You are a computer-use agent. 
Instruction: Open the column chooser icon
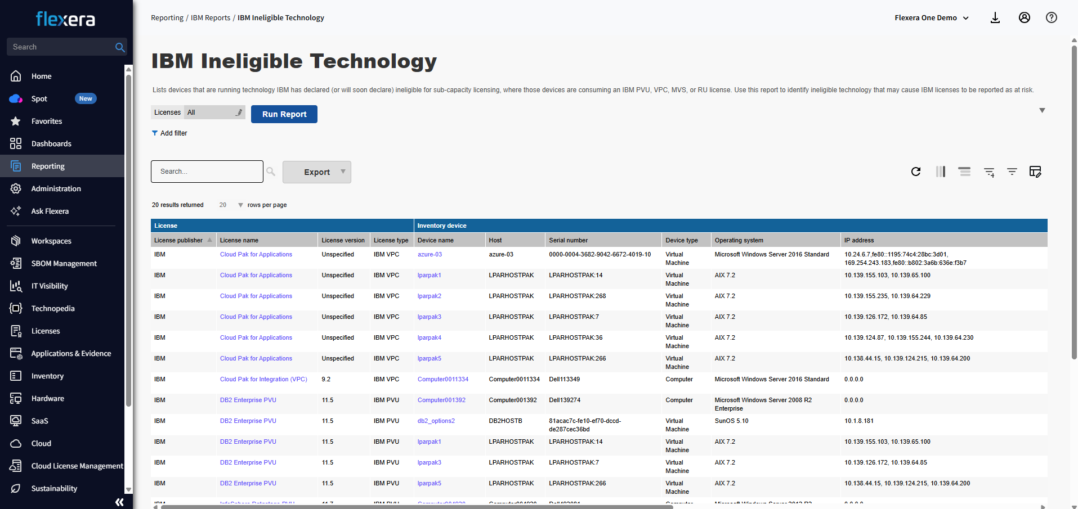click(941, 172)
